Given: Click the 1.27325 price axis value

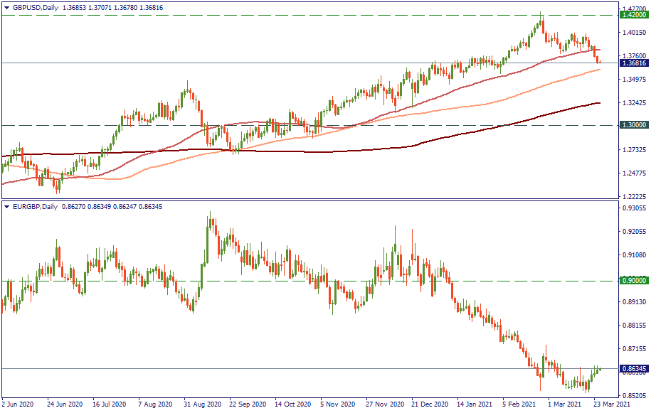Looking at the screenshot, I should 633,149.
